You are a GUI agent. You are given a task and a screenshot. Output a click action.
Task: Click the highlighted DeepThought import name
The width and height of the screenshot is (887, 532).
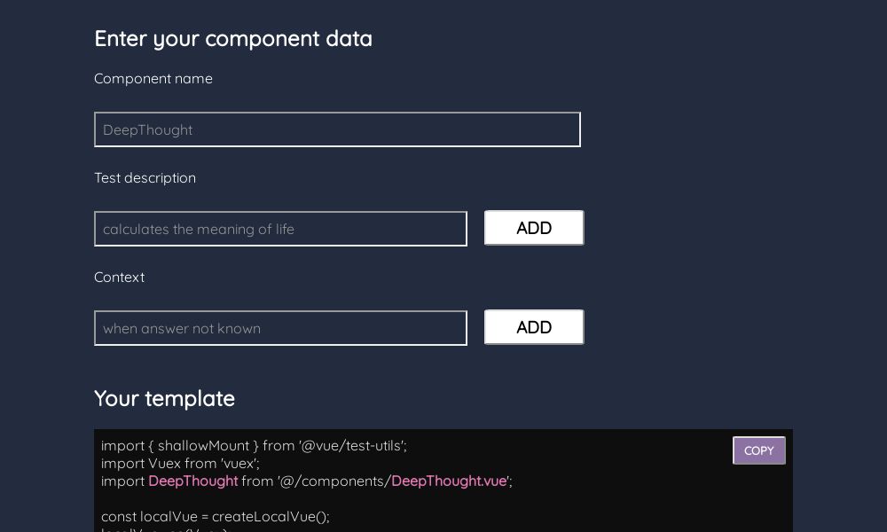tap(193, 481)
